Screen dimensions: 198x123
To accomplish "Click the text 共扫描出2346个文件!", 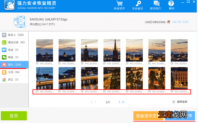I will [42, 24].
